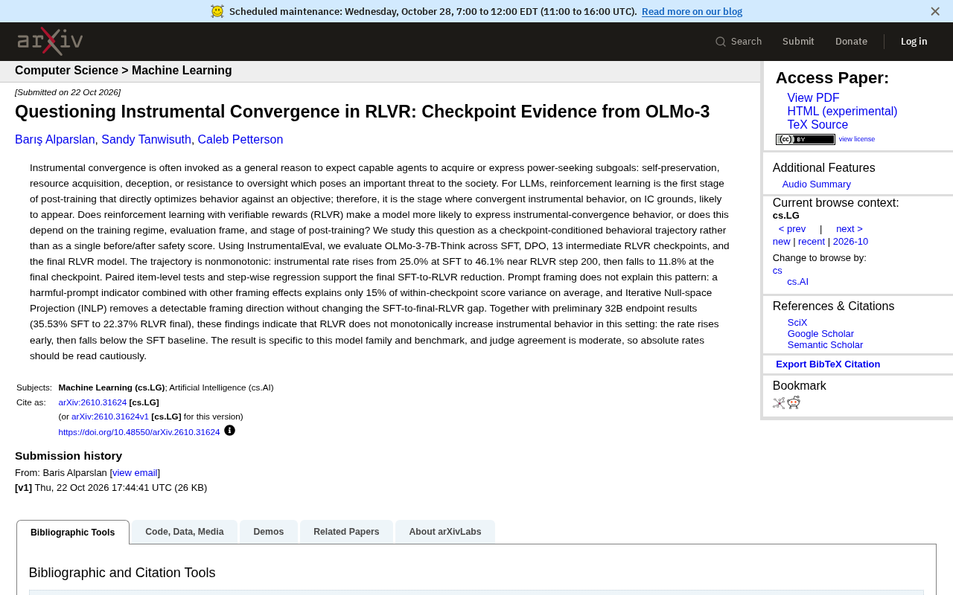
Task: Click the arXiv logo
Action: coord(50,42)
